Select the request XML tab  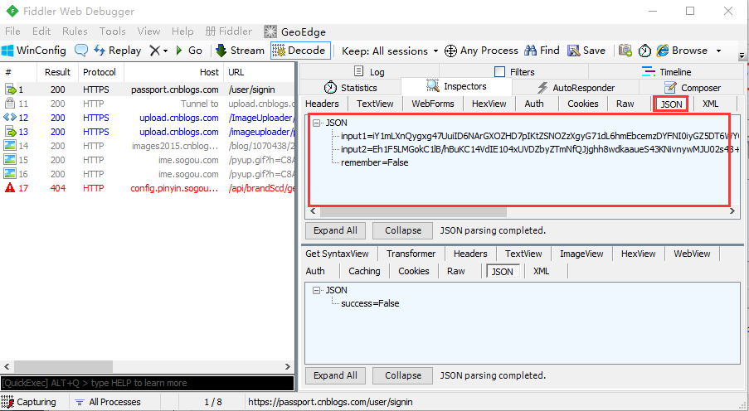click(710, 104)
